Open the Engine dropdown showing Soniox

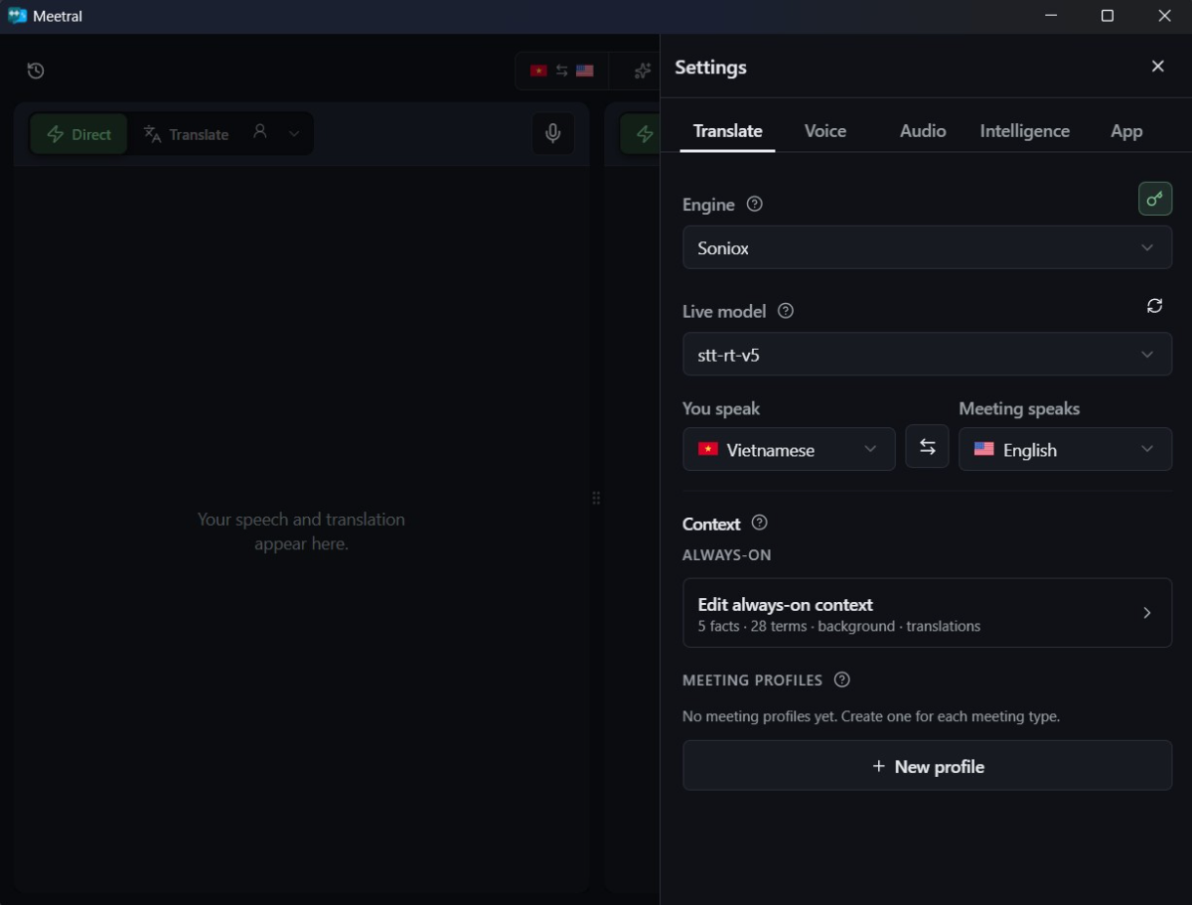927,247
